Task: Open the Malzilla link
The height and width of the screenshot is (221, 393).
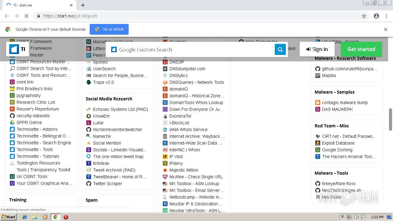Action: pos(329,76)
